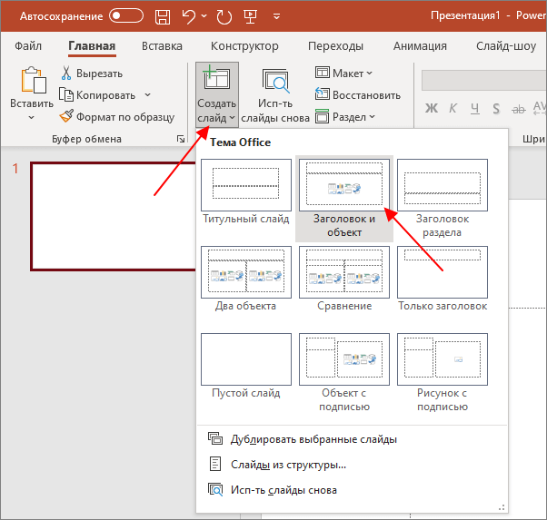Toggle underline Ч formatting
547x520 pixels.
coord(474,108)
